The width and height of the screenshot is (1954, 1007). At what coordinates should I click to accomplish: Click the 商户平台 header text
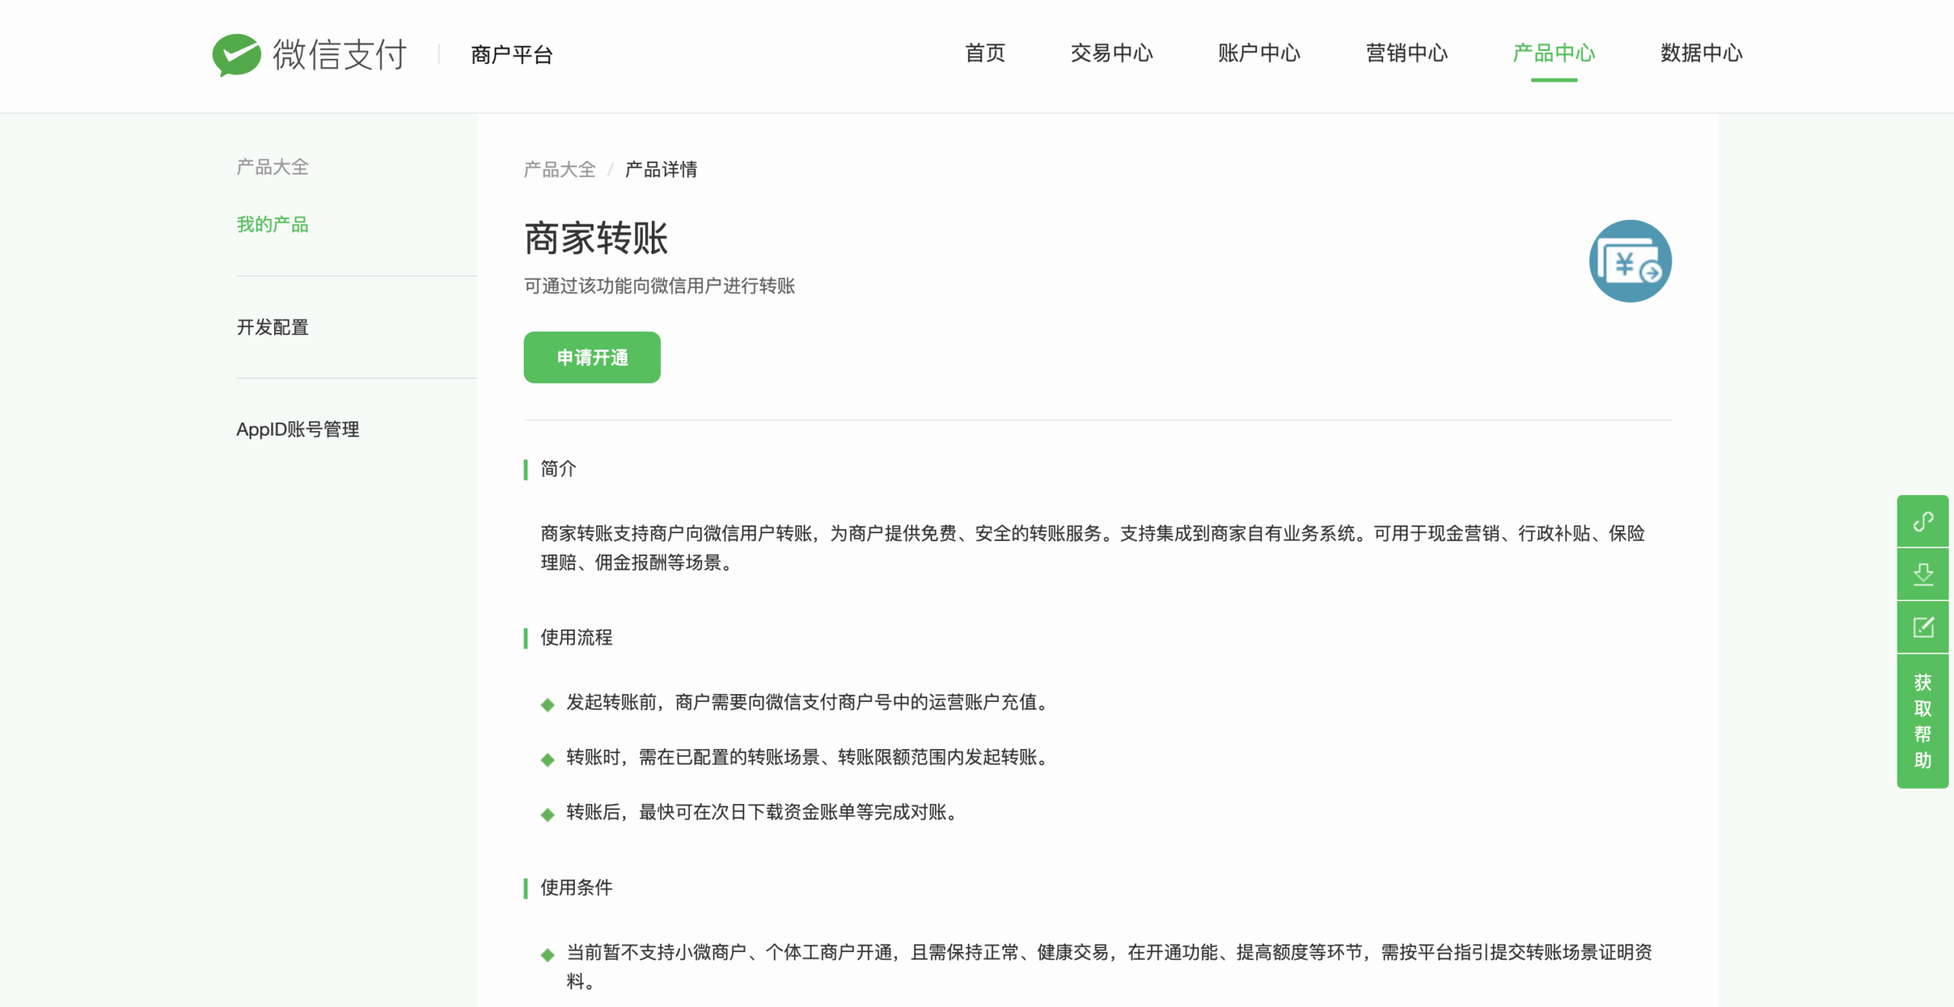[511, 54]
